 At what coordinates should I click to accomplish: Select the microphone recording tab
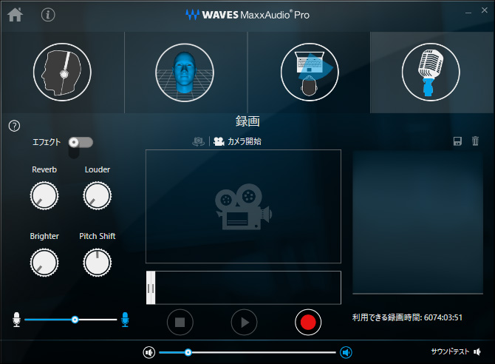(x=431, y=72)
